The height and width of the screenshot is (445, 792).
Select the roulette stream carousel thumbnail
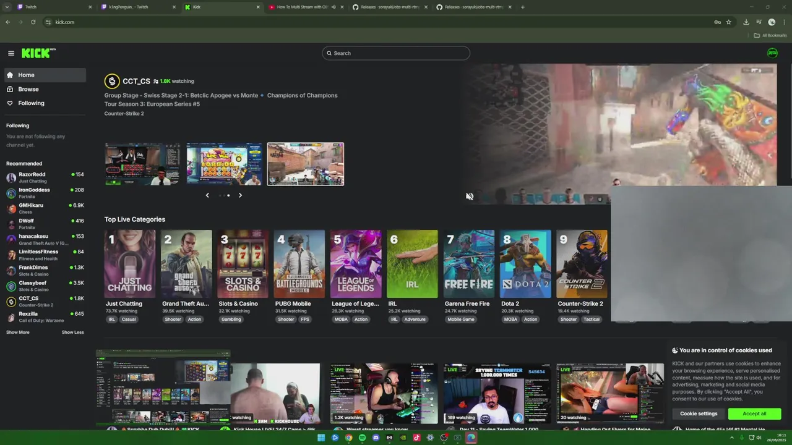[x=142, y=164]
